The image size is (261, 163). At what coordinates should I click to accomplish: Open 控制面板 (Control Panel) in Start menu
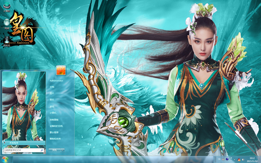coord(54,120)
